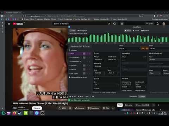This screenshot has height=126, width=169.
Task: Open Steam from the taskbar
Action: point(20,113)
